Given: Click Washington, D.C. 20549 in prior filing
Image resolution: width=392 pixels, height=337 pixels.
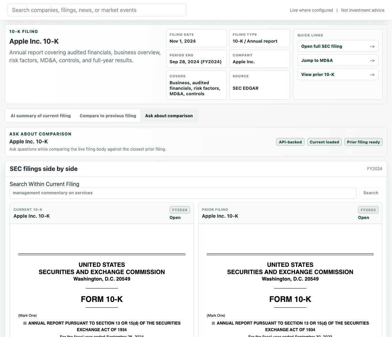Looking at the screenshot, I should 290,279.
